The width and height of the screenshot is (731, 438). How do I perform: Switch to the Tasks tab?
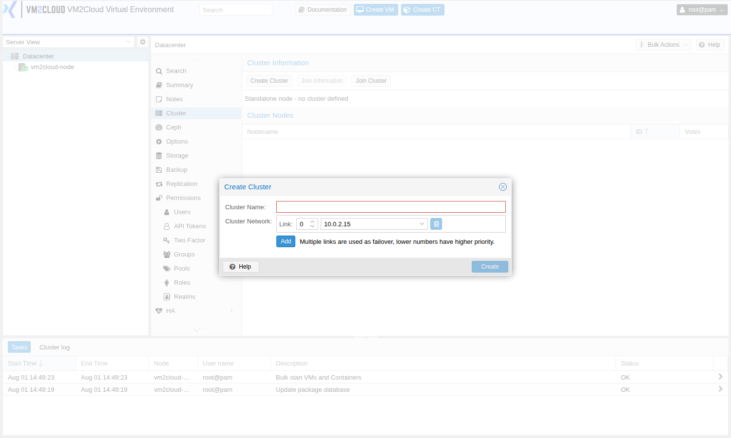[x=19, y=347]
